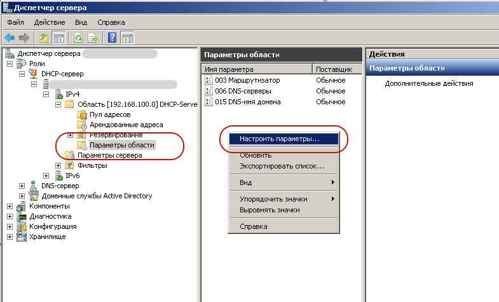Open the Вид submenu in context menu

[x=284, y=182]
